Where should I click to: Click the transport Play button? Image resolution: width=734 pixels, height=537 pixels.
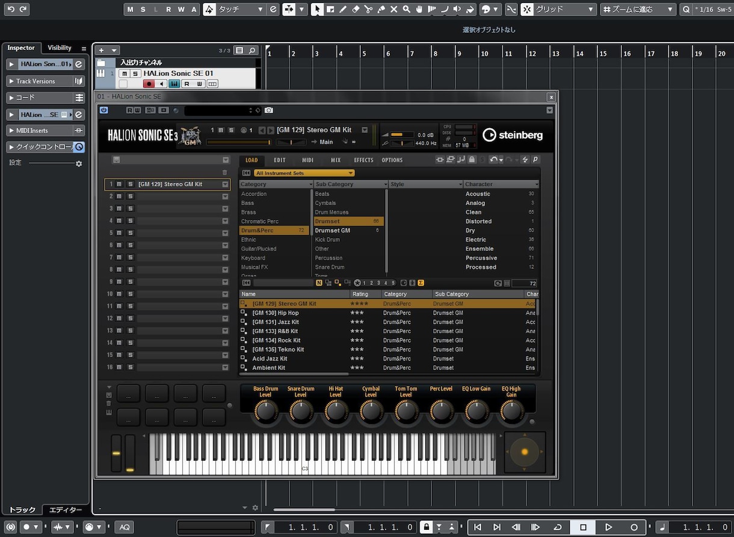pos(608,527)
